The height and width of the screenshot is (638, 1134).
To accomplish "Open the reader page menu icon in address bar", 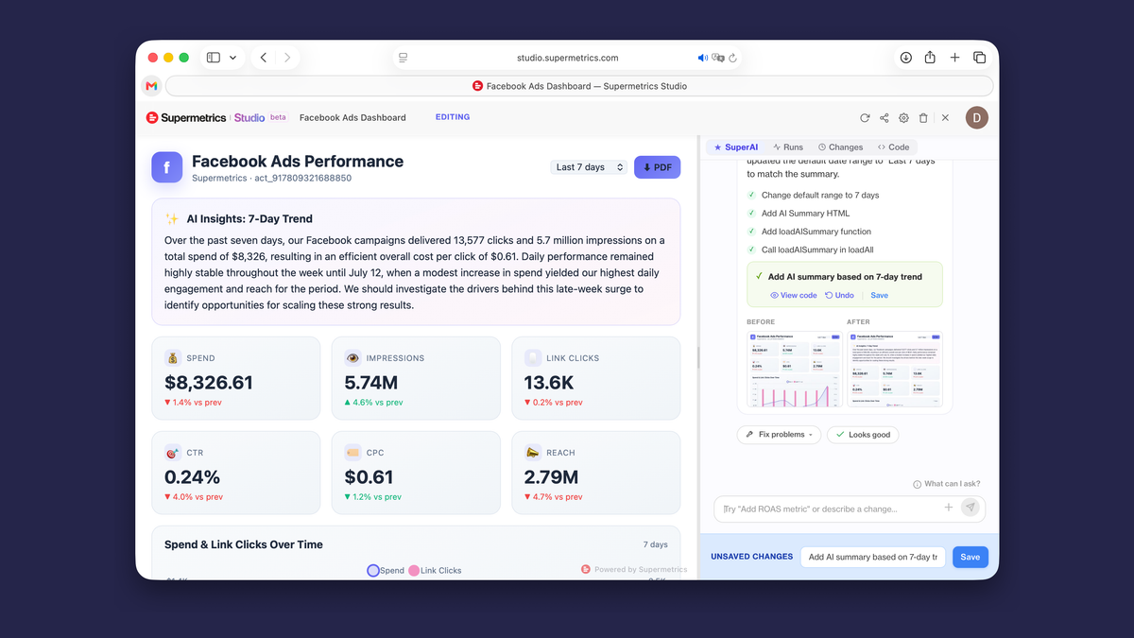I will pos(403,58).
